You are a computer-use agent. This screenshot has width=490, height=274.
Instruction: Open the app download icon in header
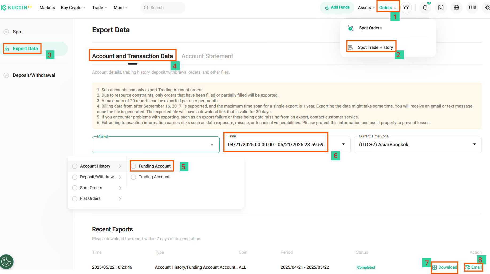441,8
